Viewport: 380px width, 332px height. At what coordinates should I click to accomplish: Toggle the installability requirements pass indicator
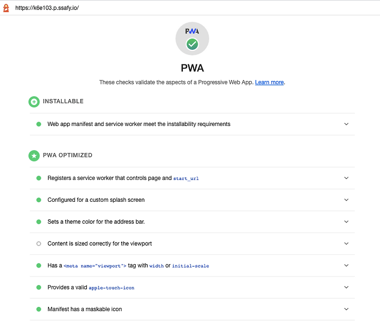pyautogui.click(x=38, y=124)
